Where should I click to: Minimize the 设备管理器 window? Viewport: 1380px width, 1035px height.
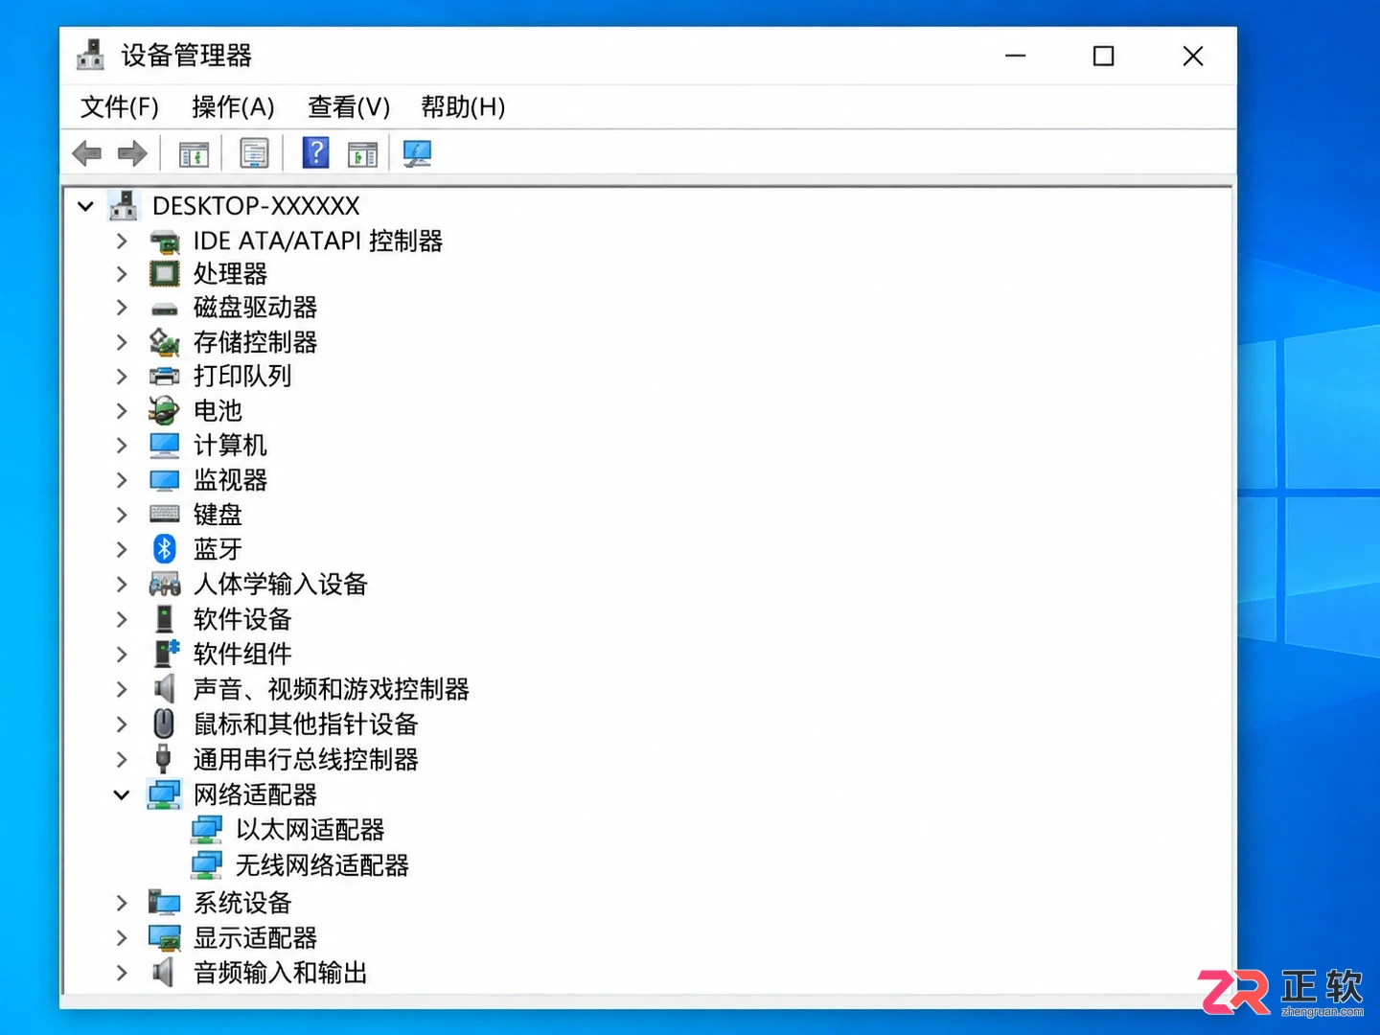1016,56
